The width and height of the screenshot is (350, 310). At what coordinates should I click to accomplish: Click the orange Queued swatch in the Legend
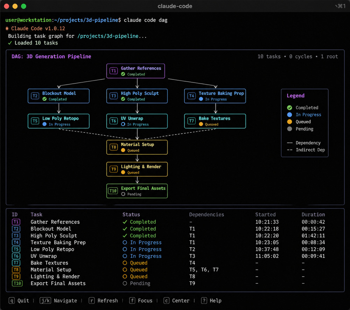tap(289, 122)
